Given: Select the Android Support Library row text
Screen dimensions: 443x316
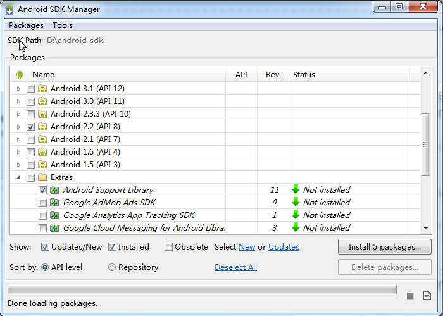Looking at the screenshot, I should [x=108, y=190].
